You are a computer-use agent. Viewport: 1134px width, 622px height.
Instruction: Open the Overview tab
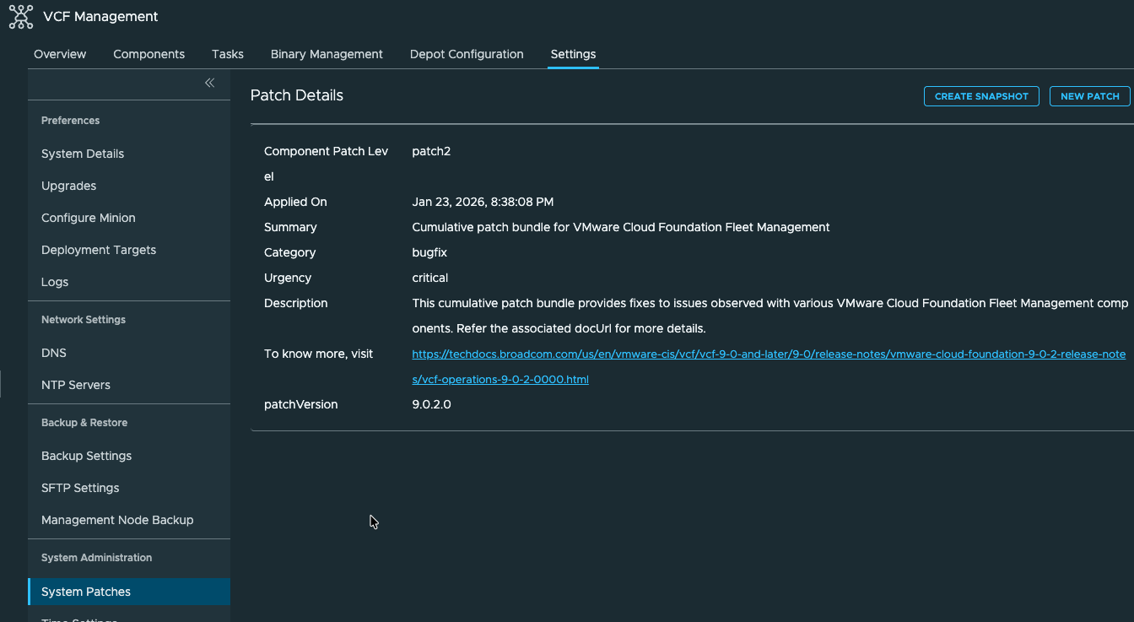coord(60,54)
